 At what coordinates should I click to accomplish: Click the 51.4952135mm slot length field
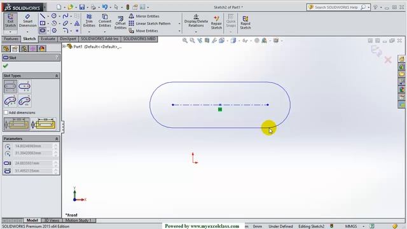click(x=33, y=171)
